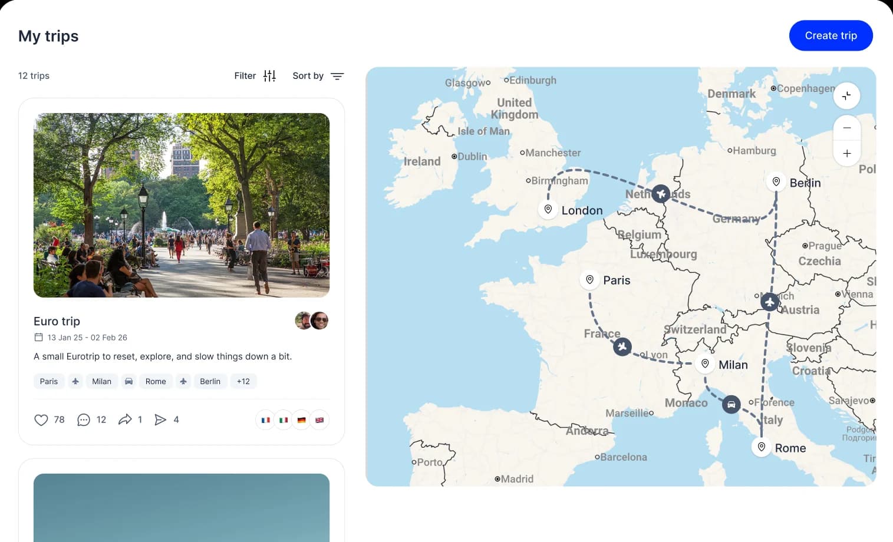Click the share arrow icon showing 1
This screenshot has width=893, height=542.
pos(125,419)
